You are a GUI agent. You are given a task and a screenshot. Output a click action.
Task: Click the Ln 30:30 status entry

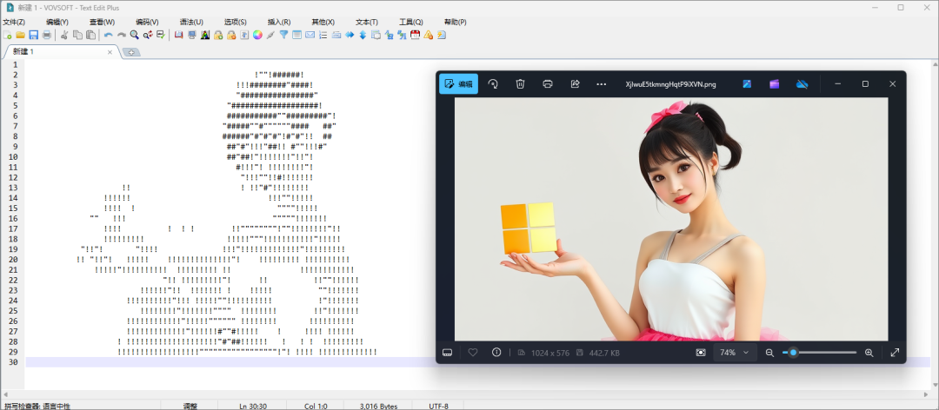pos(253,406)
